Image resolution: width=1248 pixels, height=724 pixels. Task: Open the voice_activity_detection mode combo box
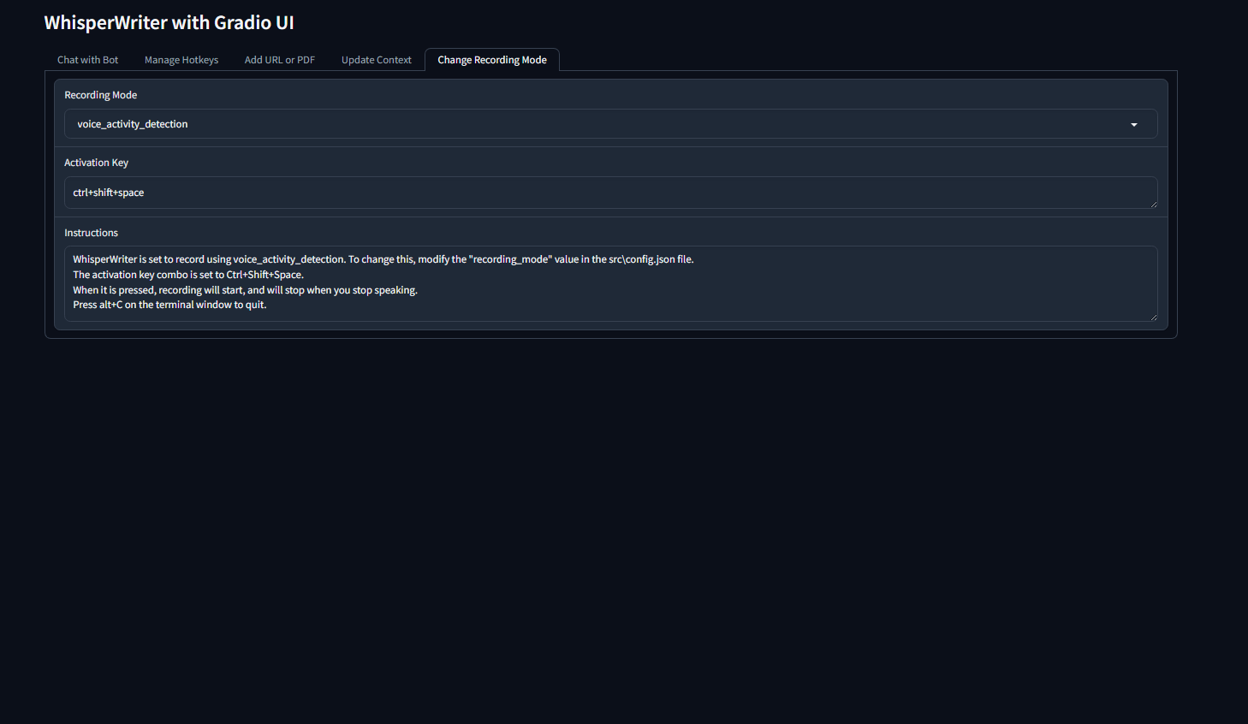[611, 124]
